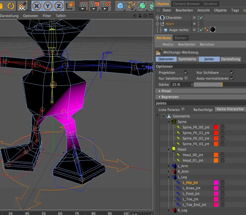The width and height of the screenshot is (246, 215).
Task: Toggle the Auto-normalisieren checkbox
Action: [x=232, y=78]
